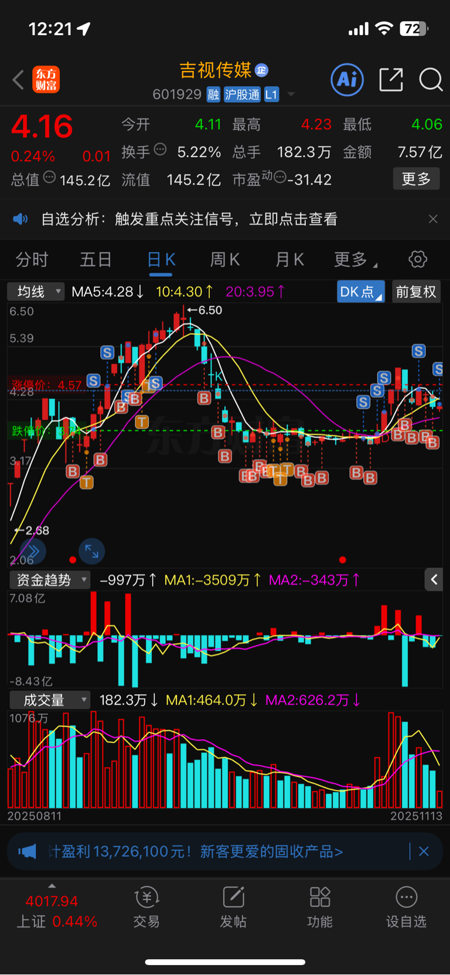Tap the topmost S marker on right
The height and width of the screenshot is (975, 450).
(x=418, y=351)
